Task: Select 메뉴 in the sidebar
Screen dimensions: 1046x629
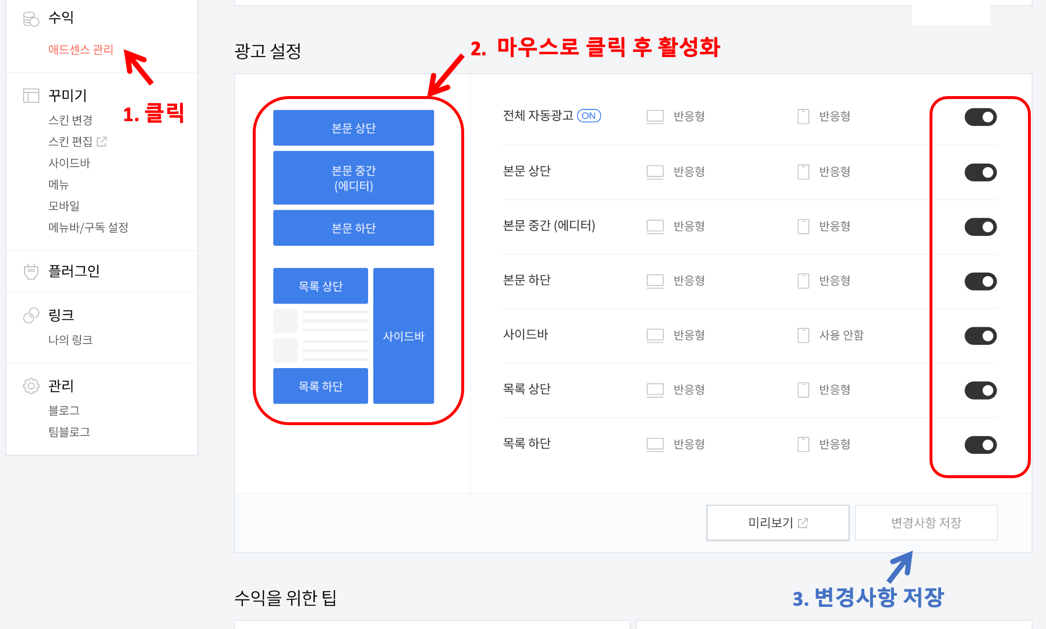Action: tap(59, 185)
